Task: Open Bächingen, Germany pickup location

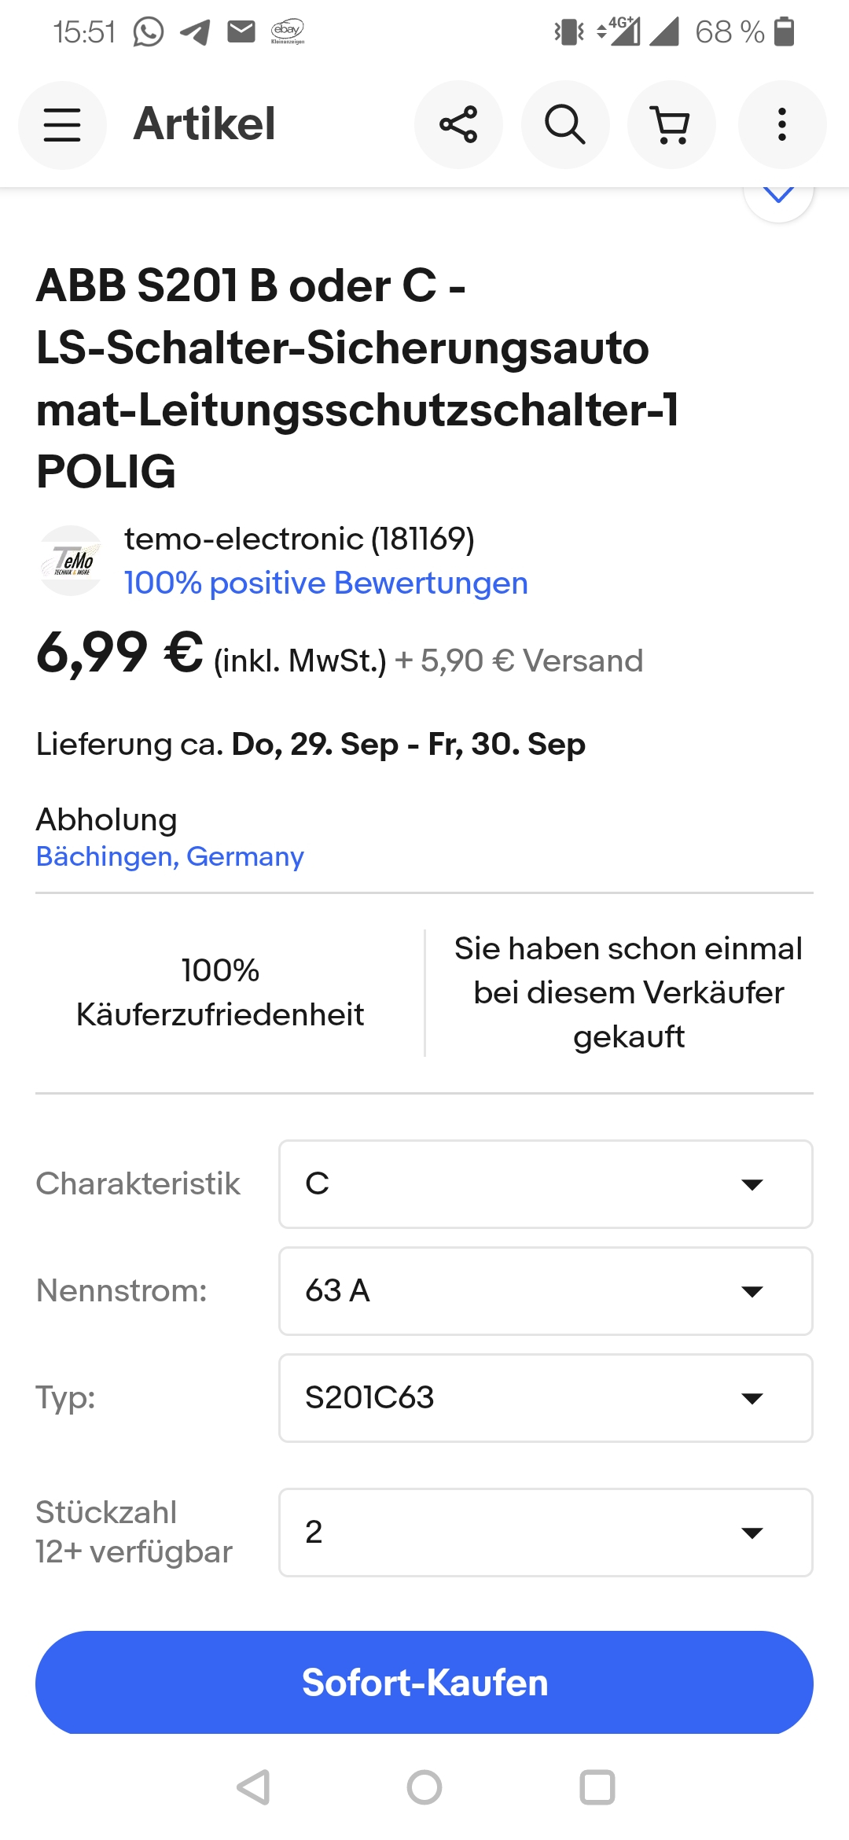Action: (170, 856)
